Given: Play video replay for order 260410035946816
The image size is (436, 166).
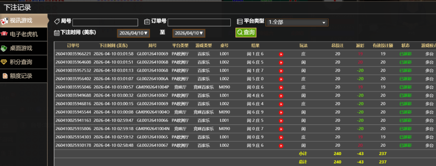Looking at the screenshot, I should tap(281, 104).
